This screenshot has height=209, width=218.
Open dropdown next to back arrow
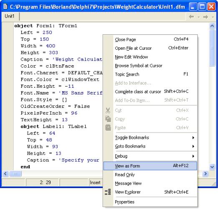pyautogui.click(x=199, y=17)
